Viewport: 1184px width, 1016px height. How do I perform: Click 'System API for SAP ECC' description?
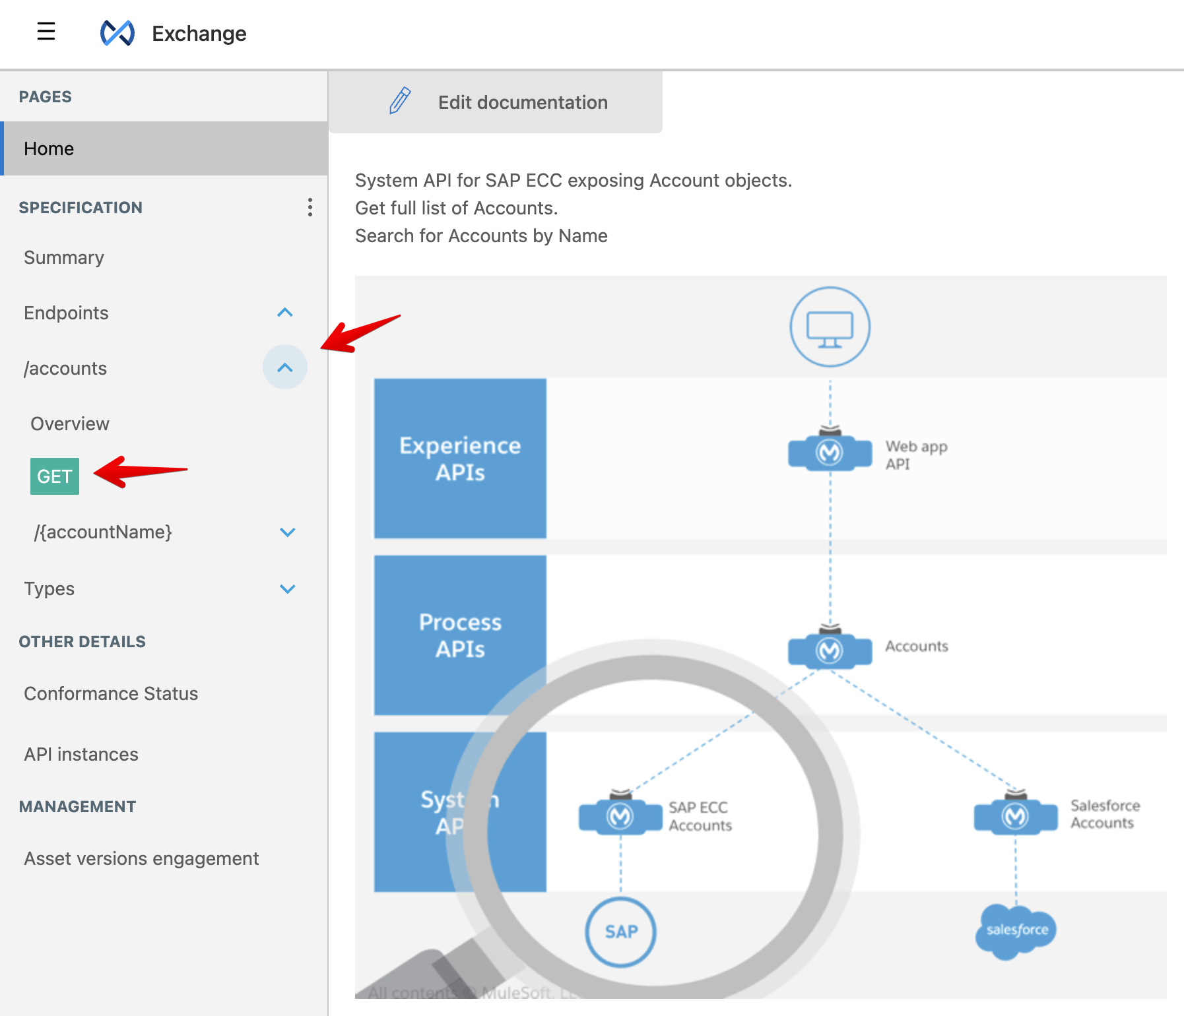[574, 180]
